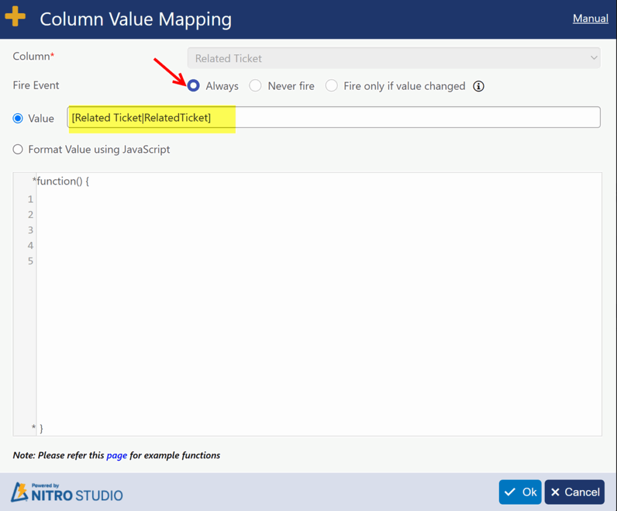The image size is (617, 511).
Task: Click the Nitro Studio logo
Action: pyautogui.click(x=67, y=492)
